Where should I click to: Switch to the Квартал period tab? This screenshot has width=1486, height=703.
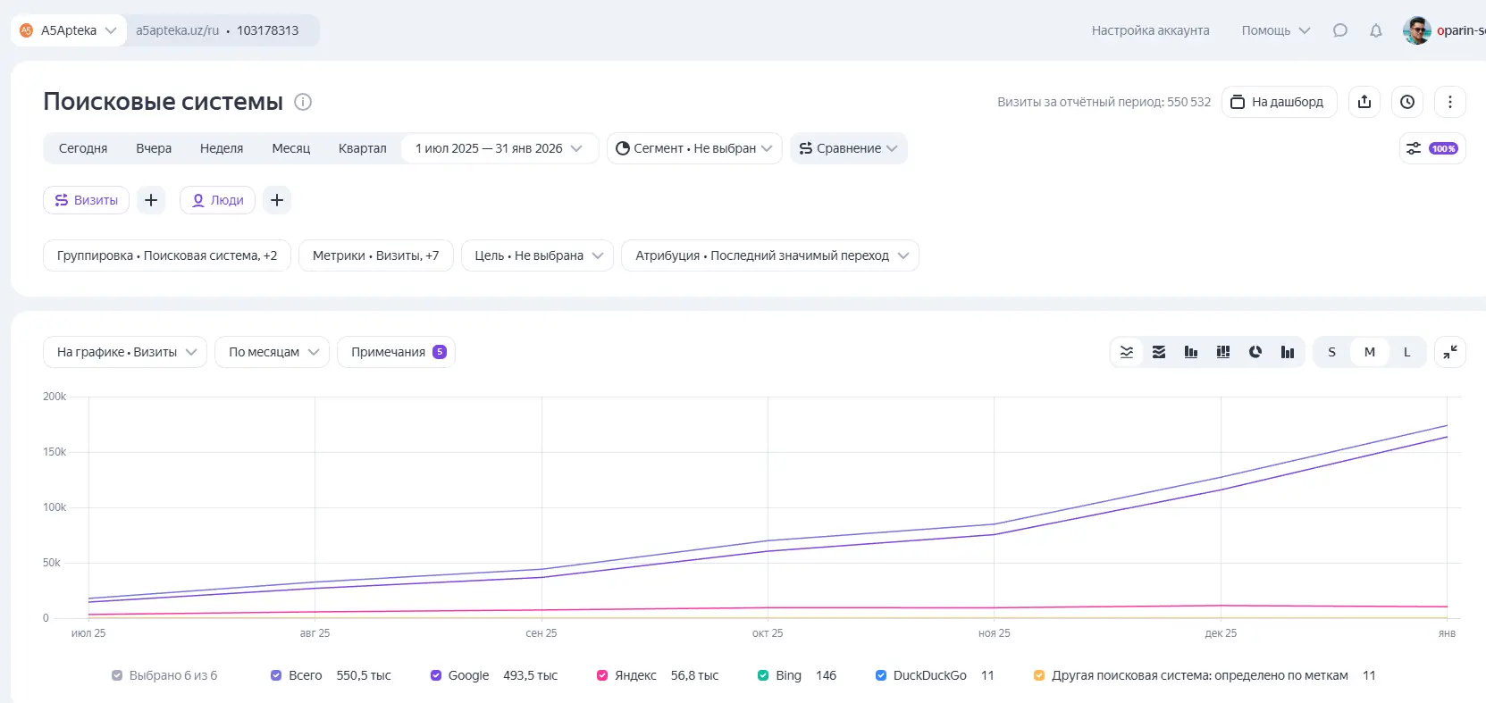[362, 148]
